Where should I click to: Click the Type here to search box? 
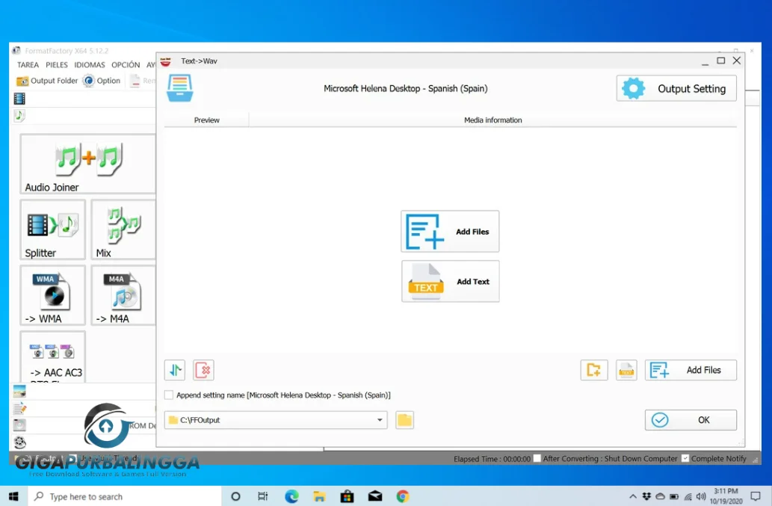[124, 496]
